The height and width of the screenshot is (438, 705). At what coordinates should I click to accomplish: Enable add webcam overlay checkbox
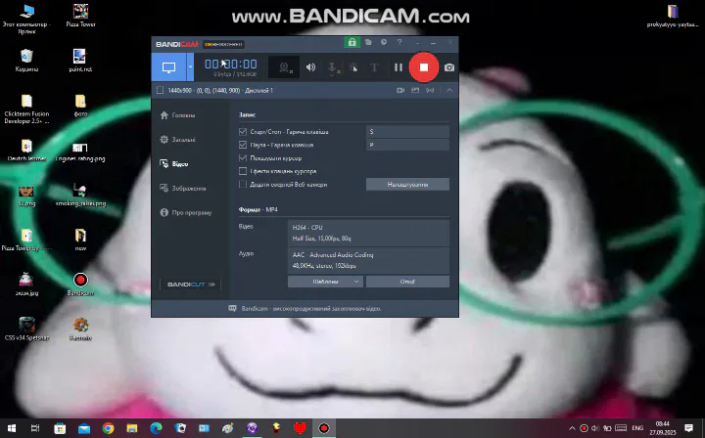click(243, 184)
